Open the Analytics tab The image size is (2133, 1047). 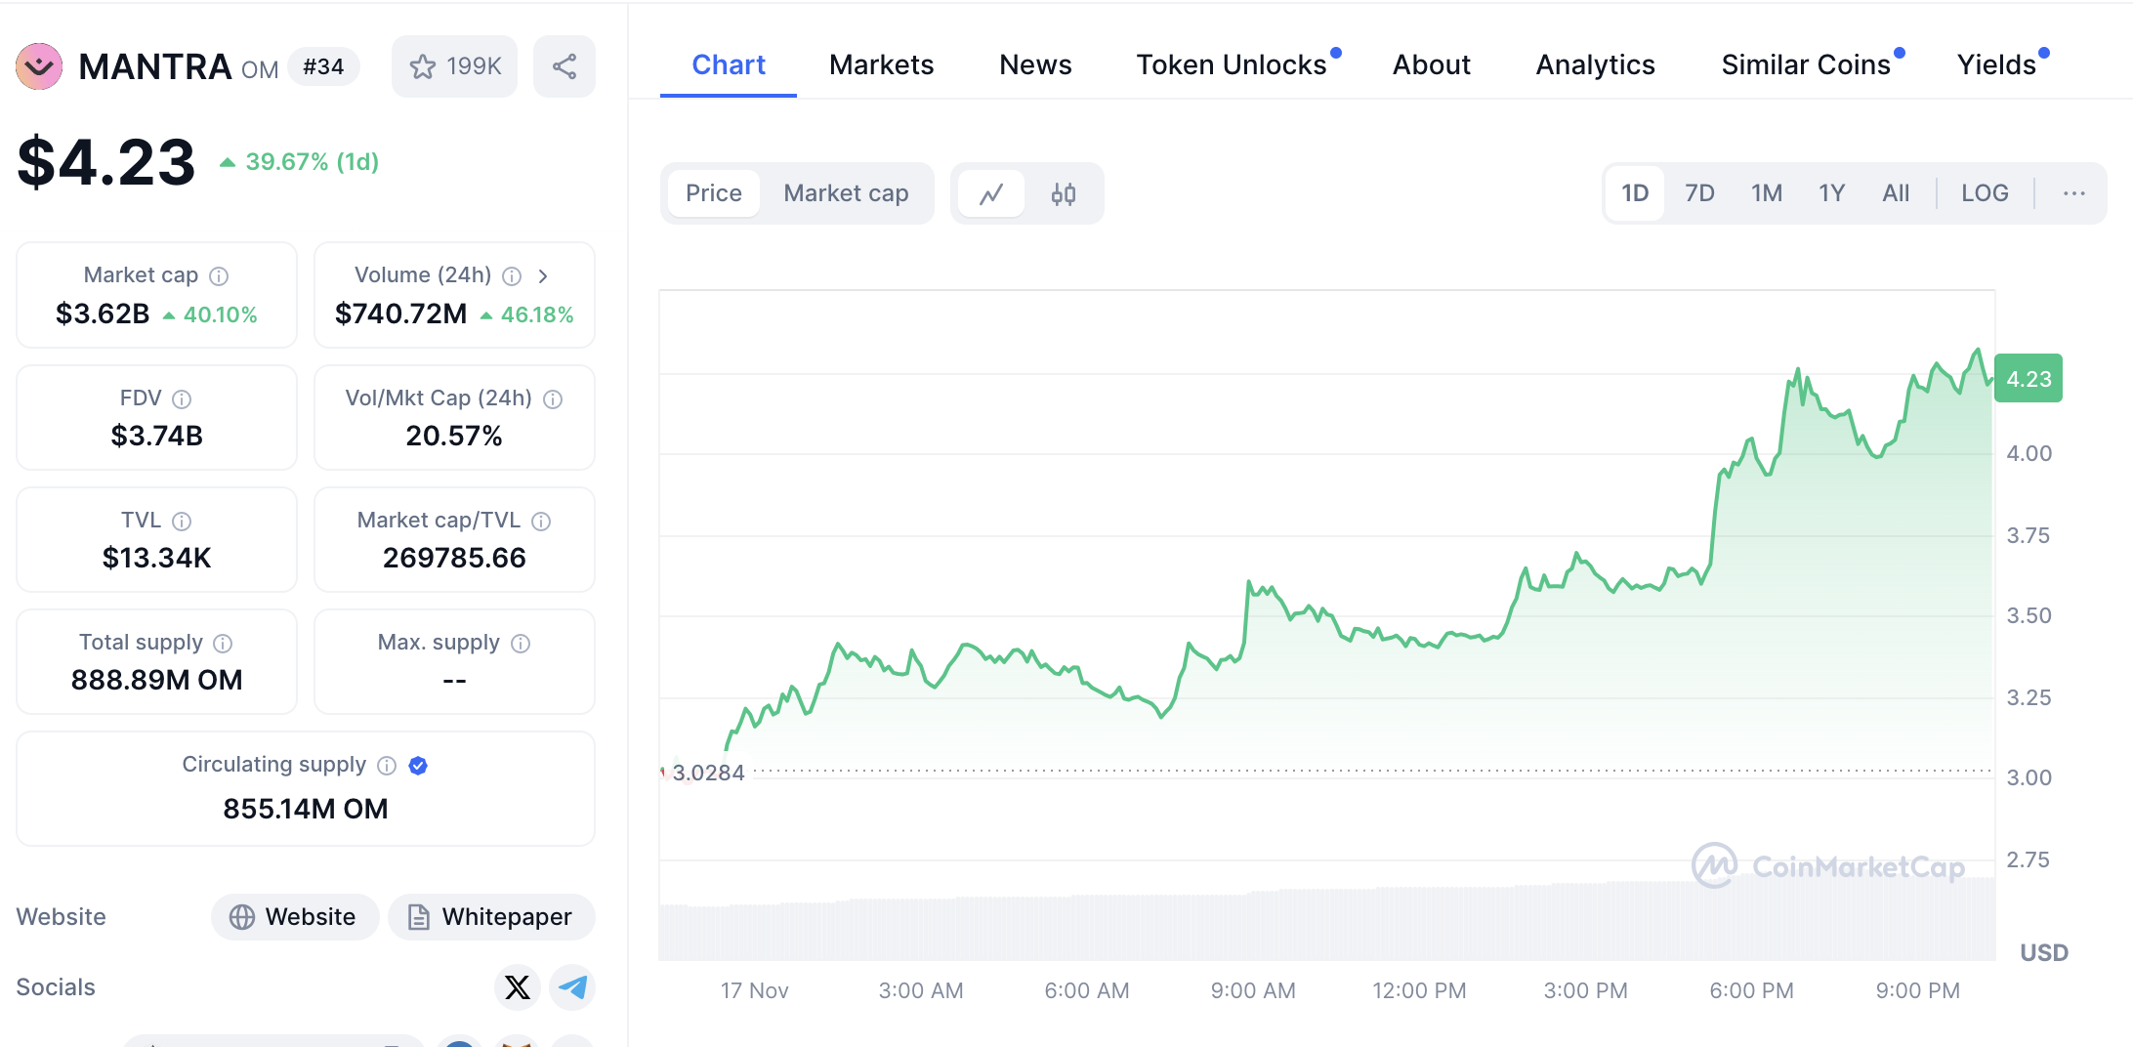(x=1595, y=65)
